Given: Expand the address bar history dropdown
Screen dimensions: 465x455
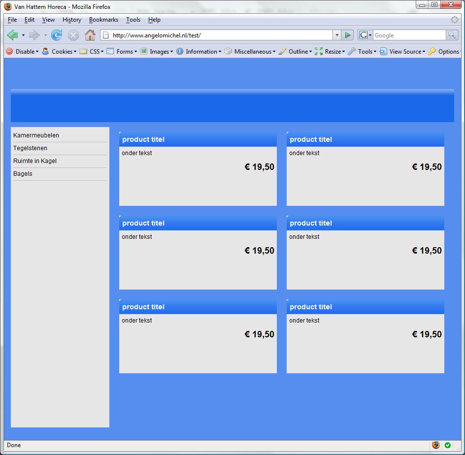Looking at the screenshot, I should tap(337, 35).
